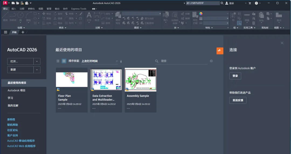
Task: Open the AutoCAD Web 应用程序 link
Action: [21, 146]
